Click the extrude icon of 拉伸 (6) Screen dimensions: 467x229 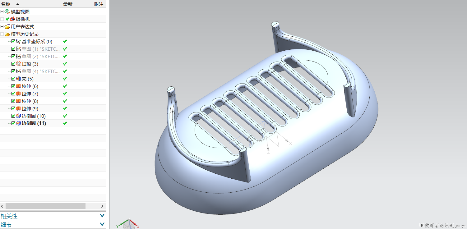point(18,86)
